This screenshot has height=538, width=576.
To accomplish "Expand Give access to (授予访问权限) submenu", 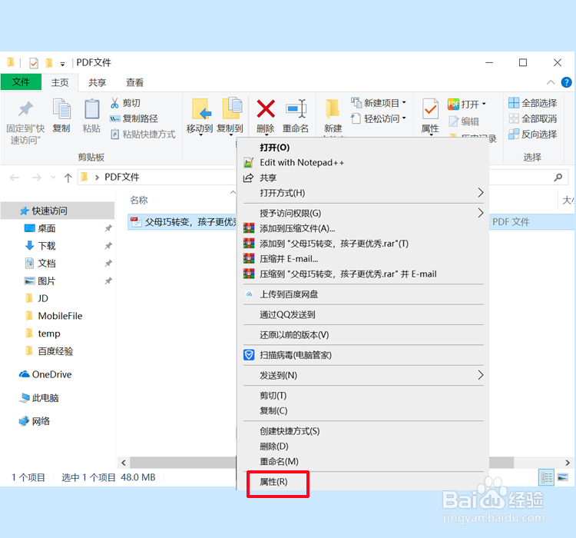I will tap(481, 213).
